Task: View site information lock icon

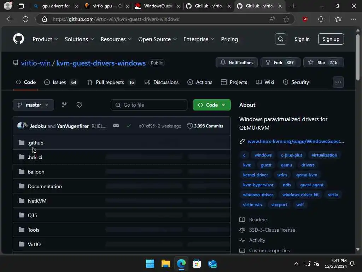Action: point(45,19)
